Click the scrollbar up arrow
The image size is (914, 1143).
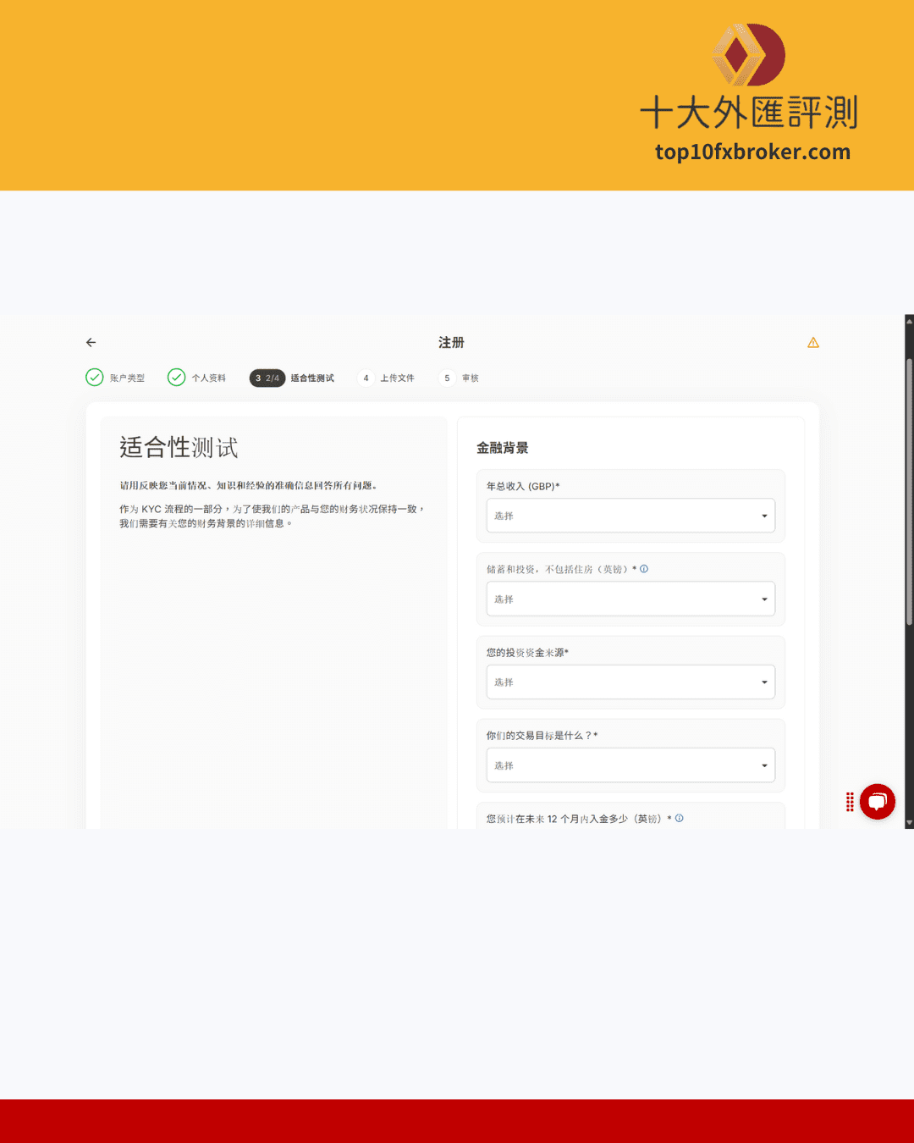coord(910,321)
